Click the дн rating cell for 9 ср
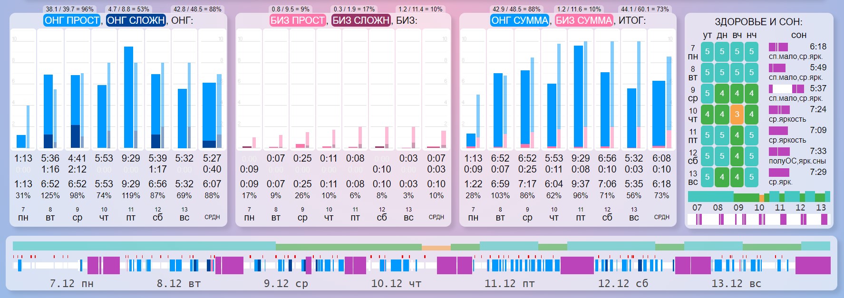844x298 pixels. [722, 93]
